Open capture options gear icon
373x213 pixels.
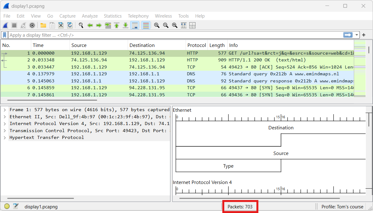point(32,25)
